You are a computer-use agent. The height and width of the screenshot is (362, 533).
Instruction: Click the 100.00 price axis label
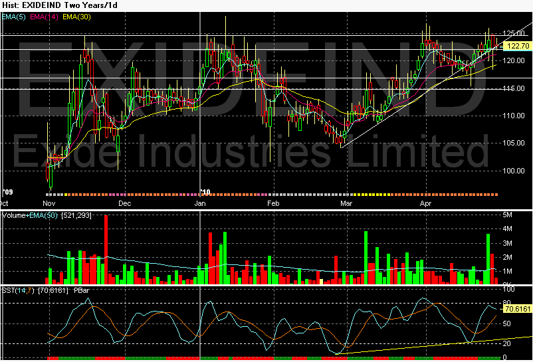(514, 171)
